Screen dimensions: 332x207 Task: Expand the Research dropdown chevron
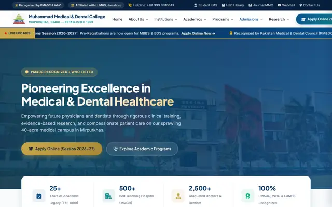pyautogui.click(x=288, y=20)
